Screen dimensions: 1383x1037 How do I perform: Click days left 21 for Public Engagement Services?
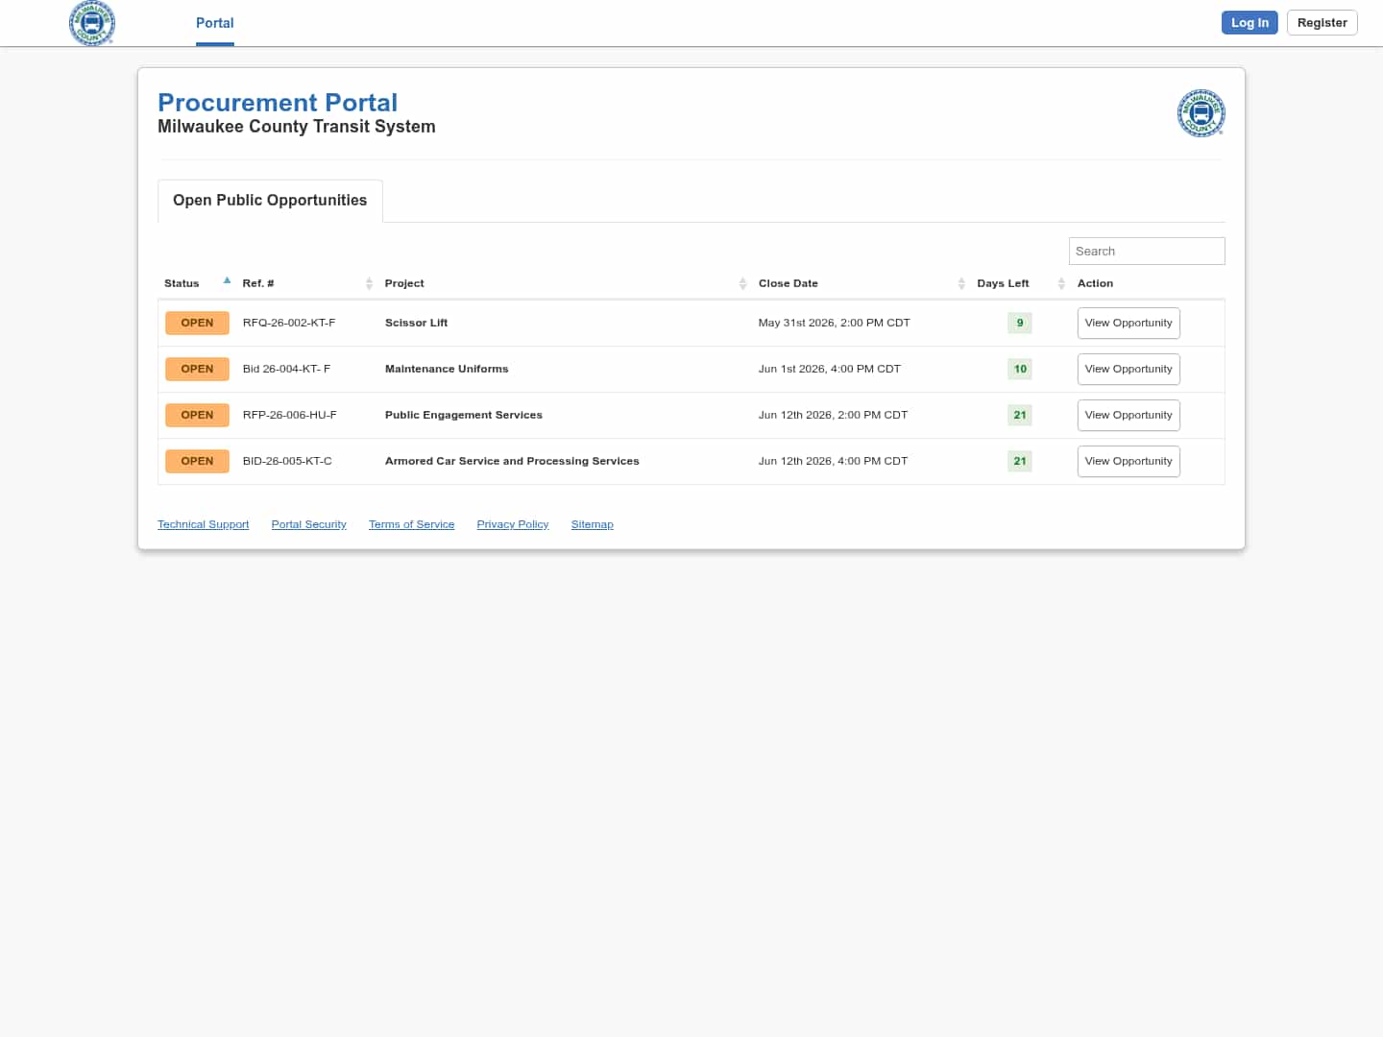pos(1020,415)
